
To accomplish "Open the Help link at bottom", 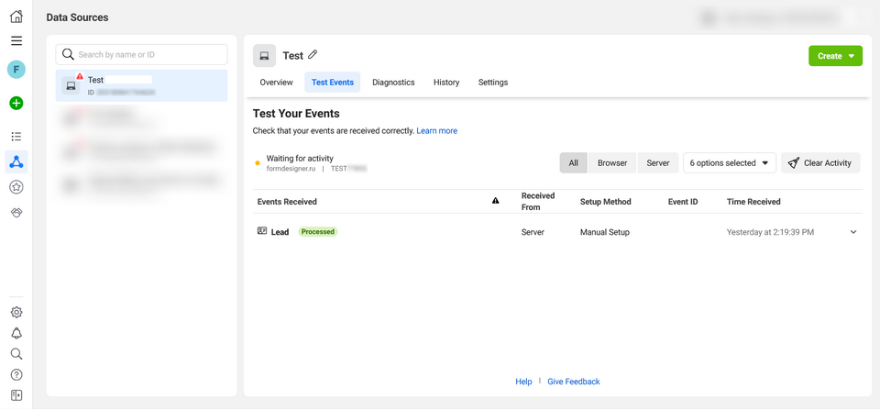I will (523, 382).
